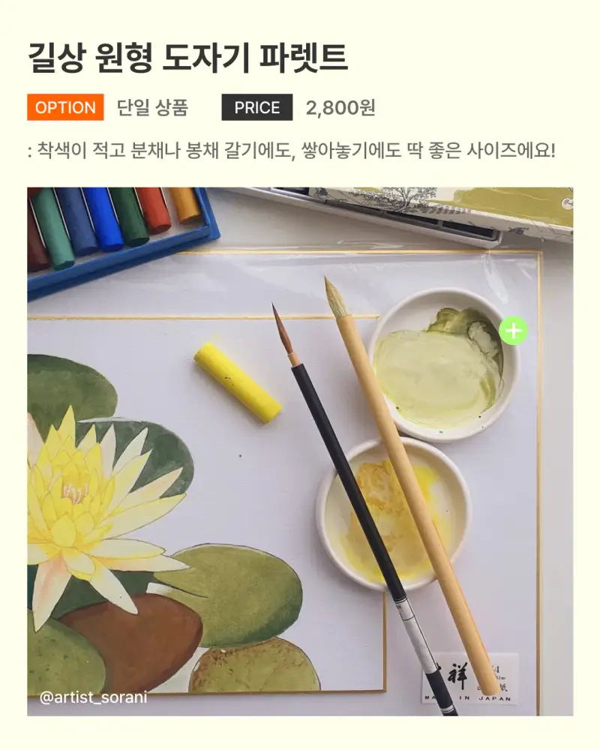This screenshot has width=600, height=750.
Task: Select the ceramic dish with green paint
Action: [x=443, y=364]
